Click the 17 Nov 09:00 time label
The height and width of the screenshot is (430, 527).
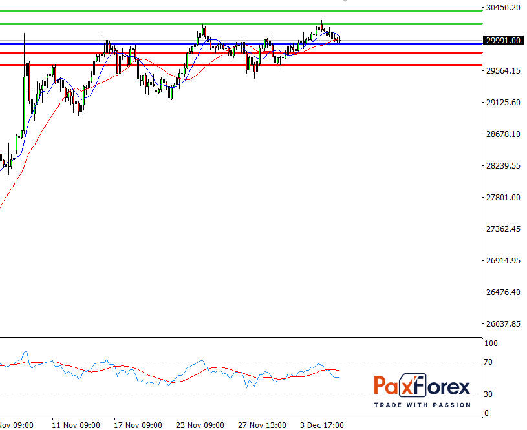click(x=138, y=425)
